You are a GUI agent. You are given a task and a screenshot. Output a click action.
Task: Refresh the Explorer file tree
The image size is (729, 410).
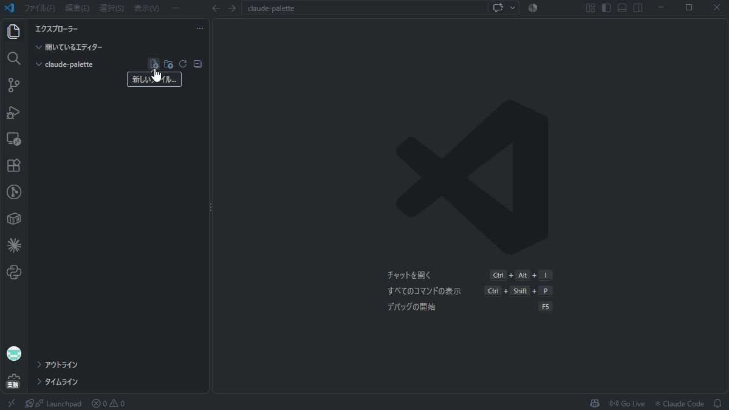point(183,64)
